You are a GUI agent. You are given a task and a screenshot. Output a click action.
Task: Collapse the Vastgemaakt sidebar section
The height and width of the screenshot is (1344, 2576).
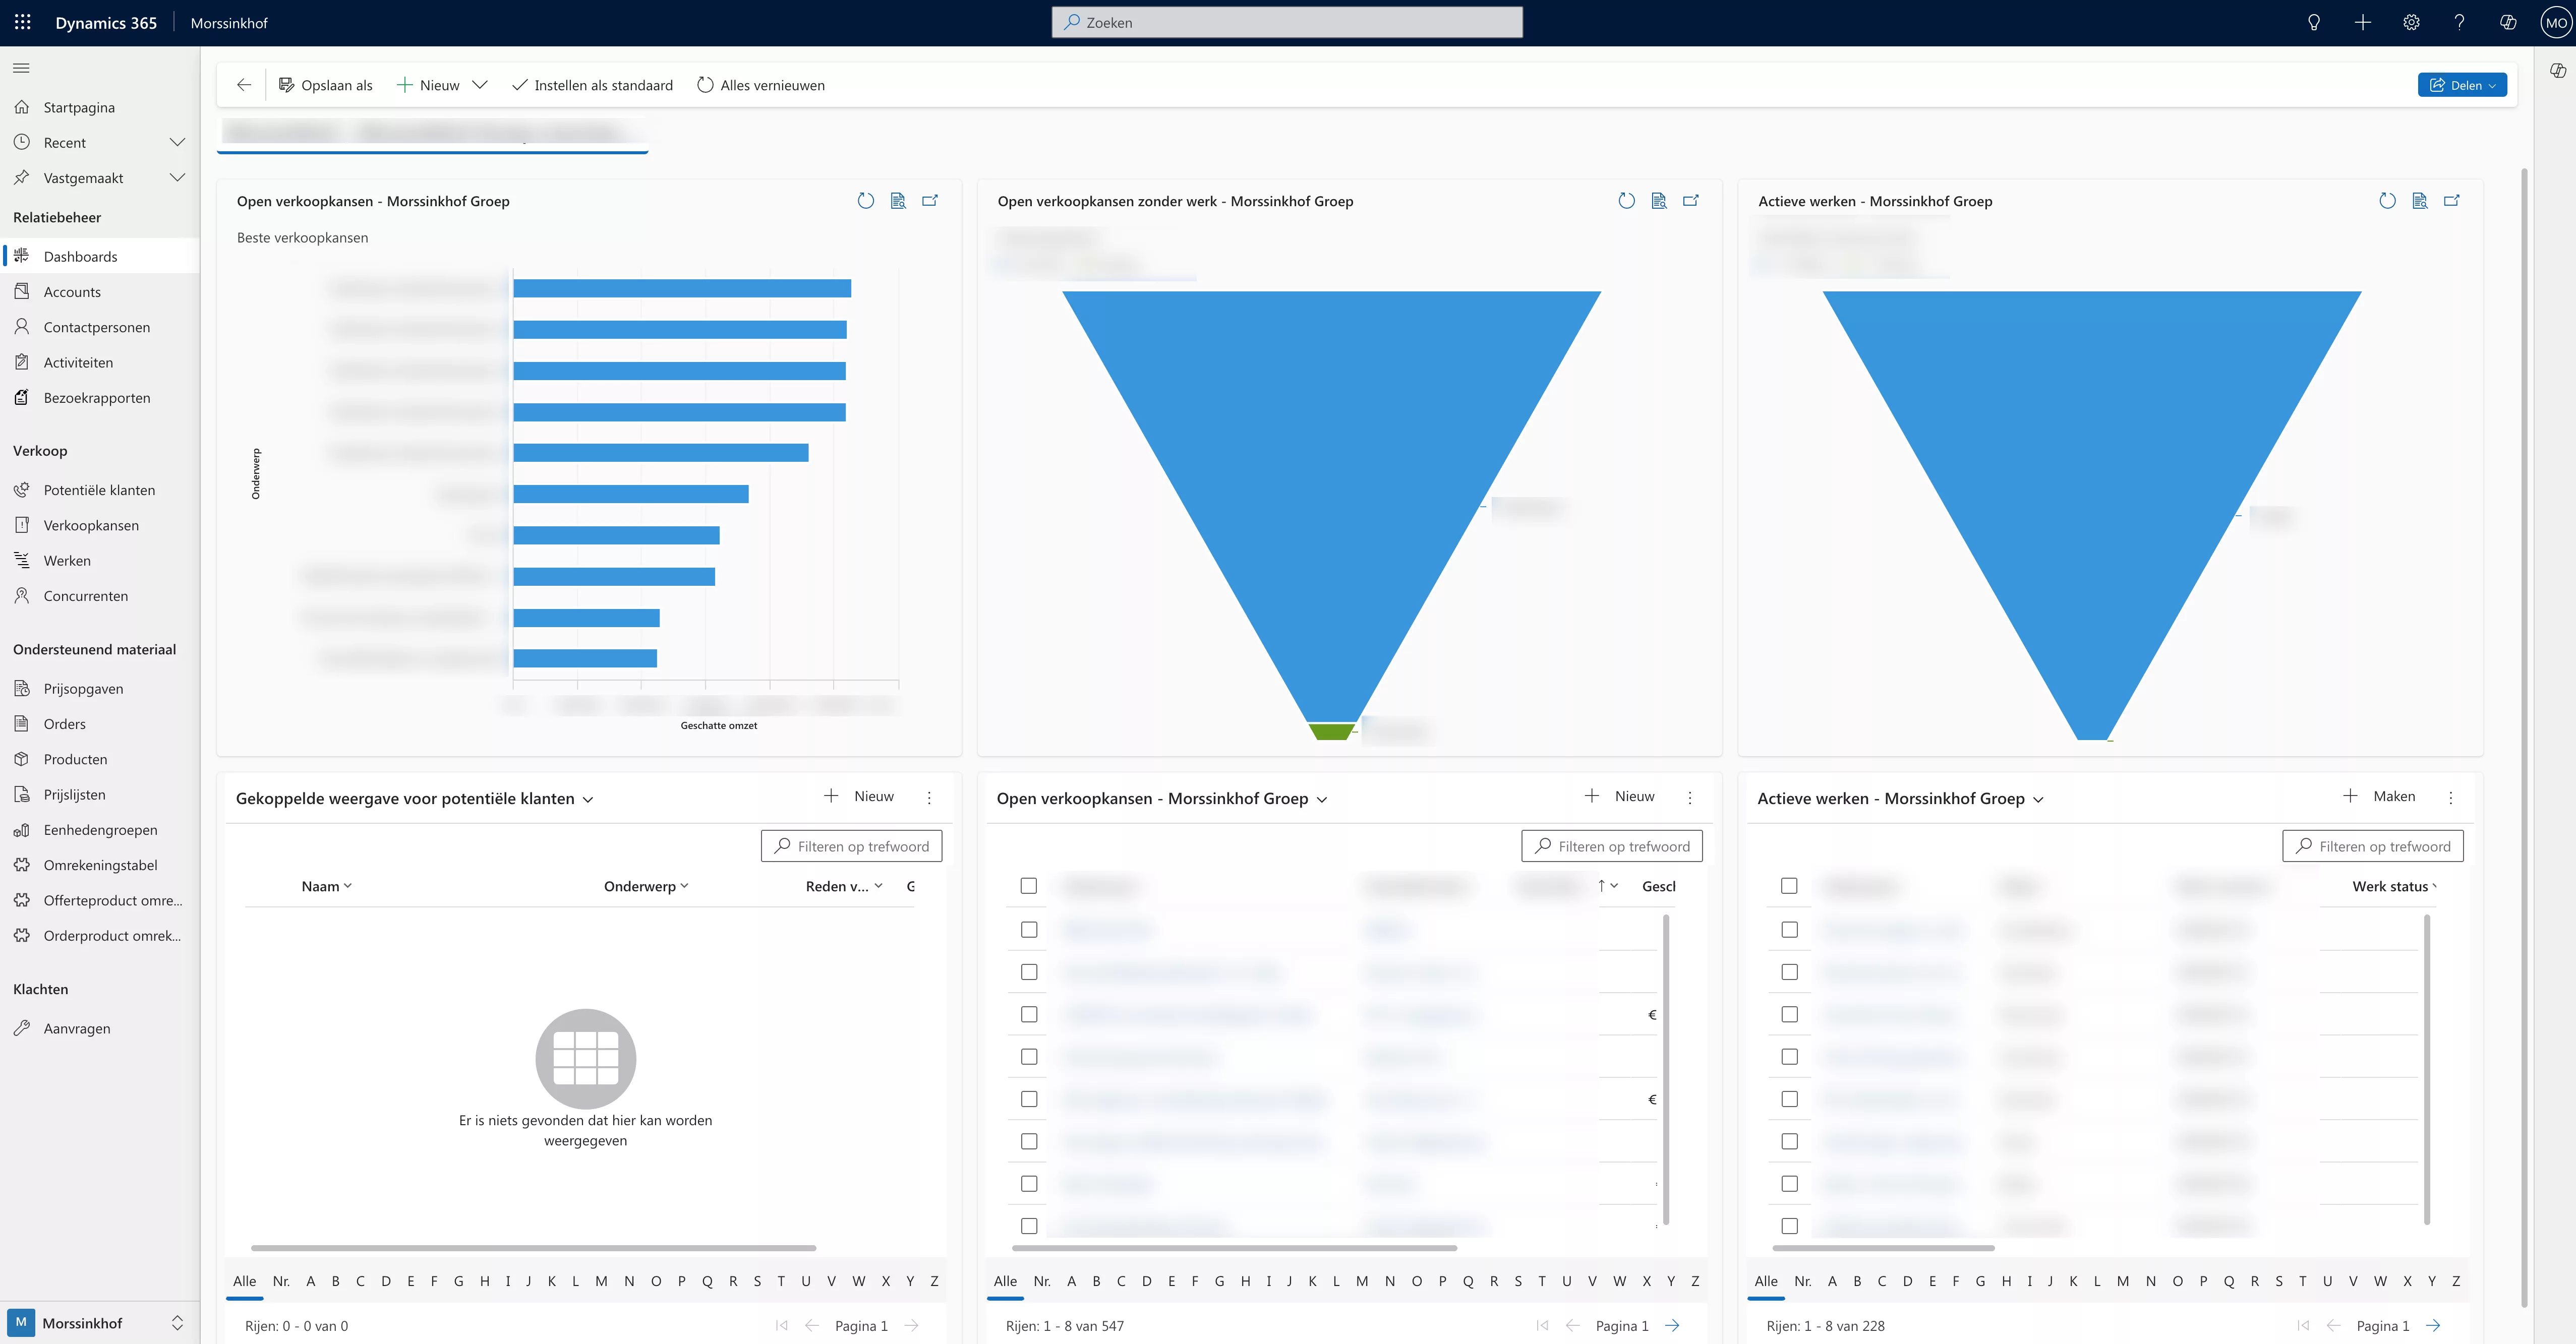click(178, 177)
